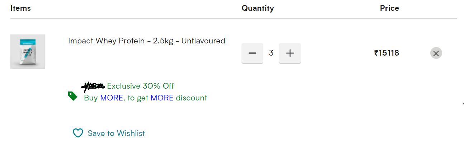Image resolution: width=464 pixels, height=155 pixels.
Task: Follow the first blue MORE link
Action: (112, 98)
